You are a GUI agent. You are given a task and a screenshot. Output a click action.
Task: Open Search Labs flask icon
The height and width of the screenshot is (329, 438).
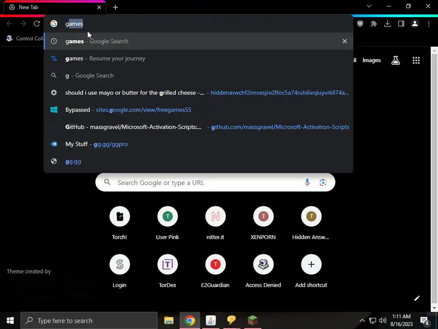(x=396, y=60)
